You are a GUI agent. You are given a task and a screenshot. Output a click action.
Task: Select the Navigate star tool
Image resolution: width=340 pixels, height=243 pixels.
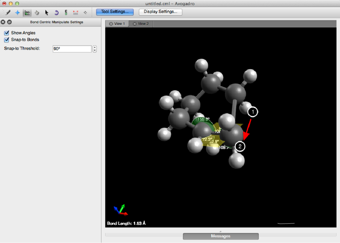pyautogui.click(x=17, y=12)
